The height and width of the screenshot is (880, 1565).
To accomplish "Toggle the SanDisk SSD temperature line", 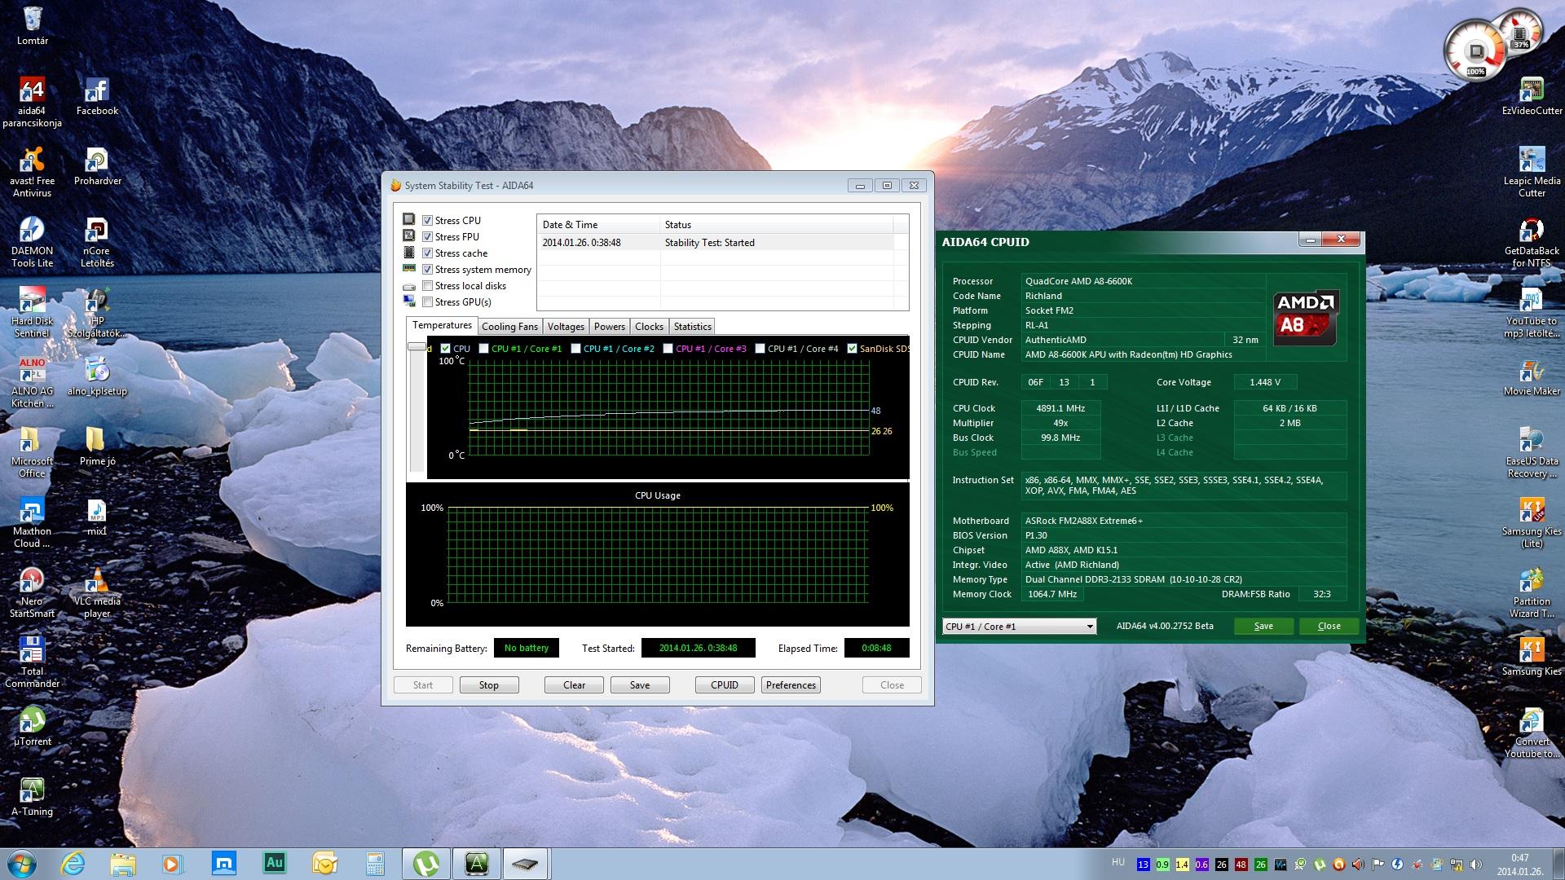I will 852,348.
